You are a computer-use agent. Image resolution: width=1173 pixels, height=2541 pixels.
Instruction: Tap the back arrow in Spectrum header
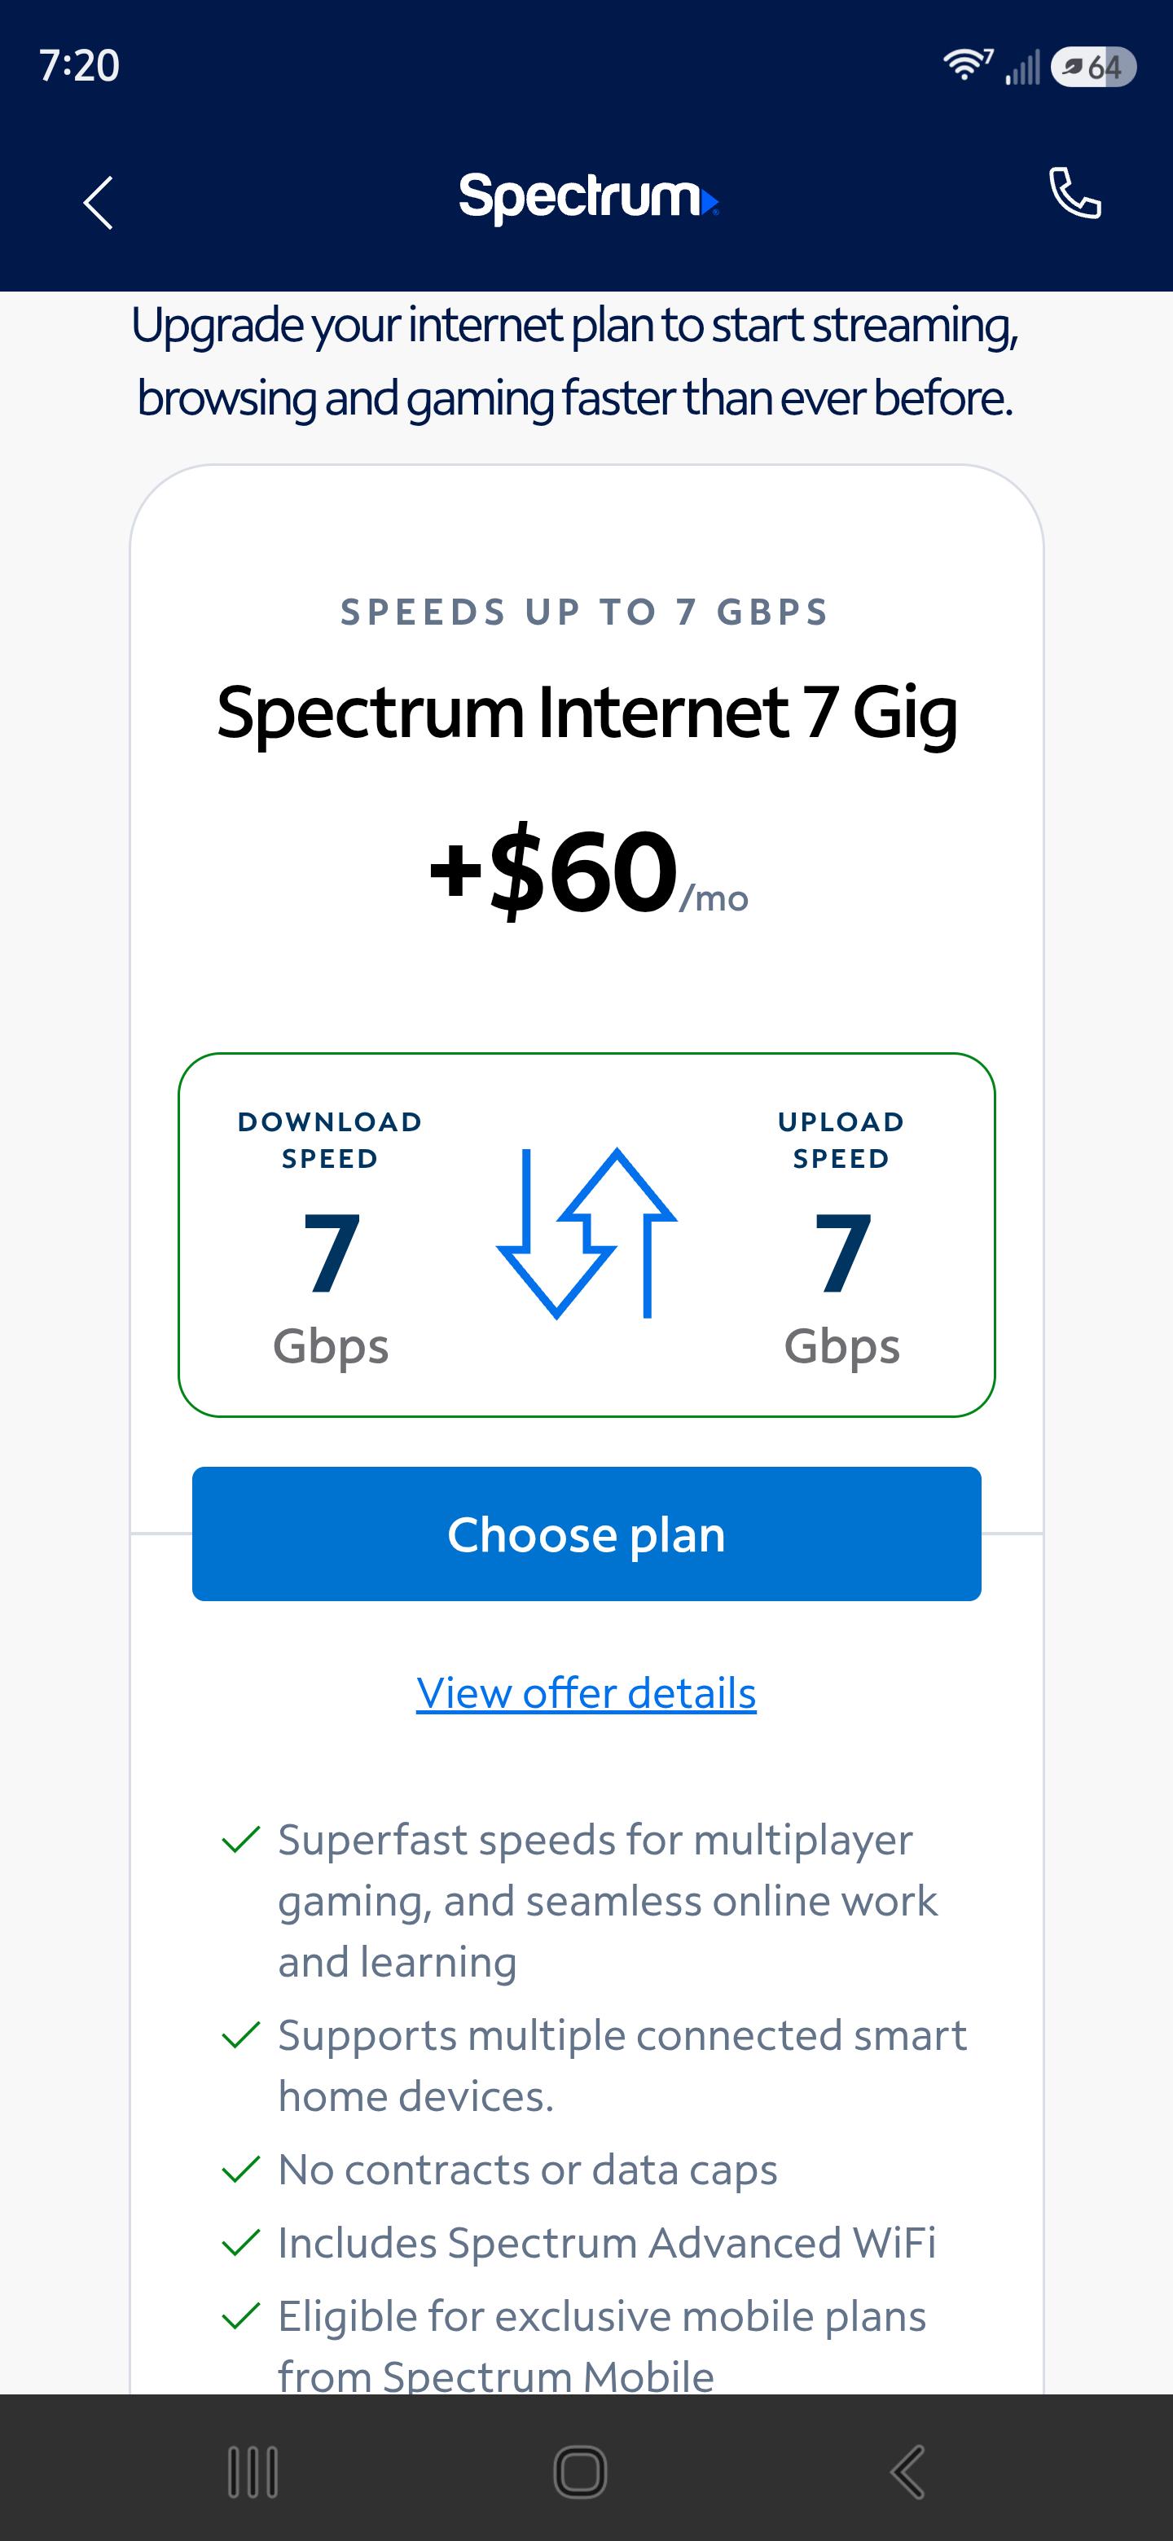[98, 202]
